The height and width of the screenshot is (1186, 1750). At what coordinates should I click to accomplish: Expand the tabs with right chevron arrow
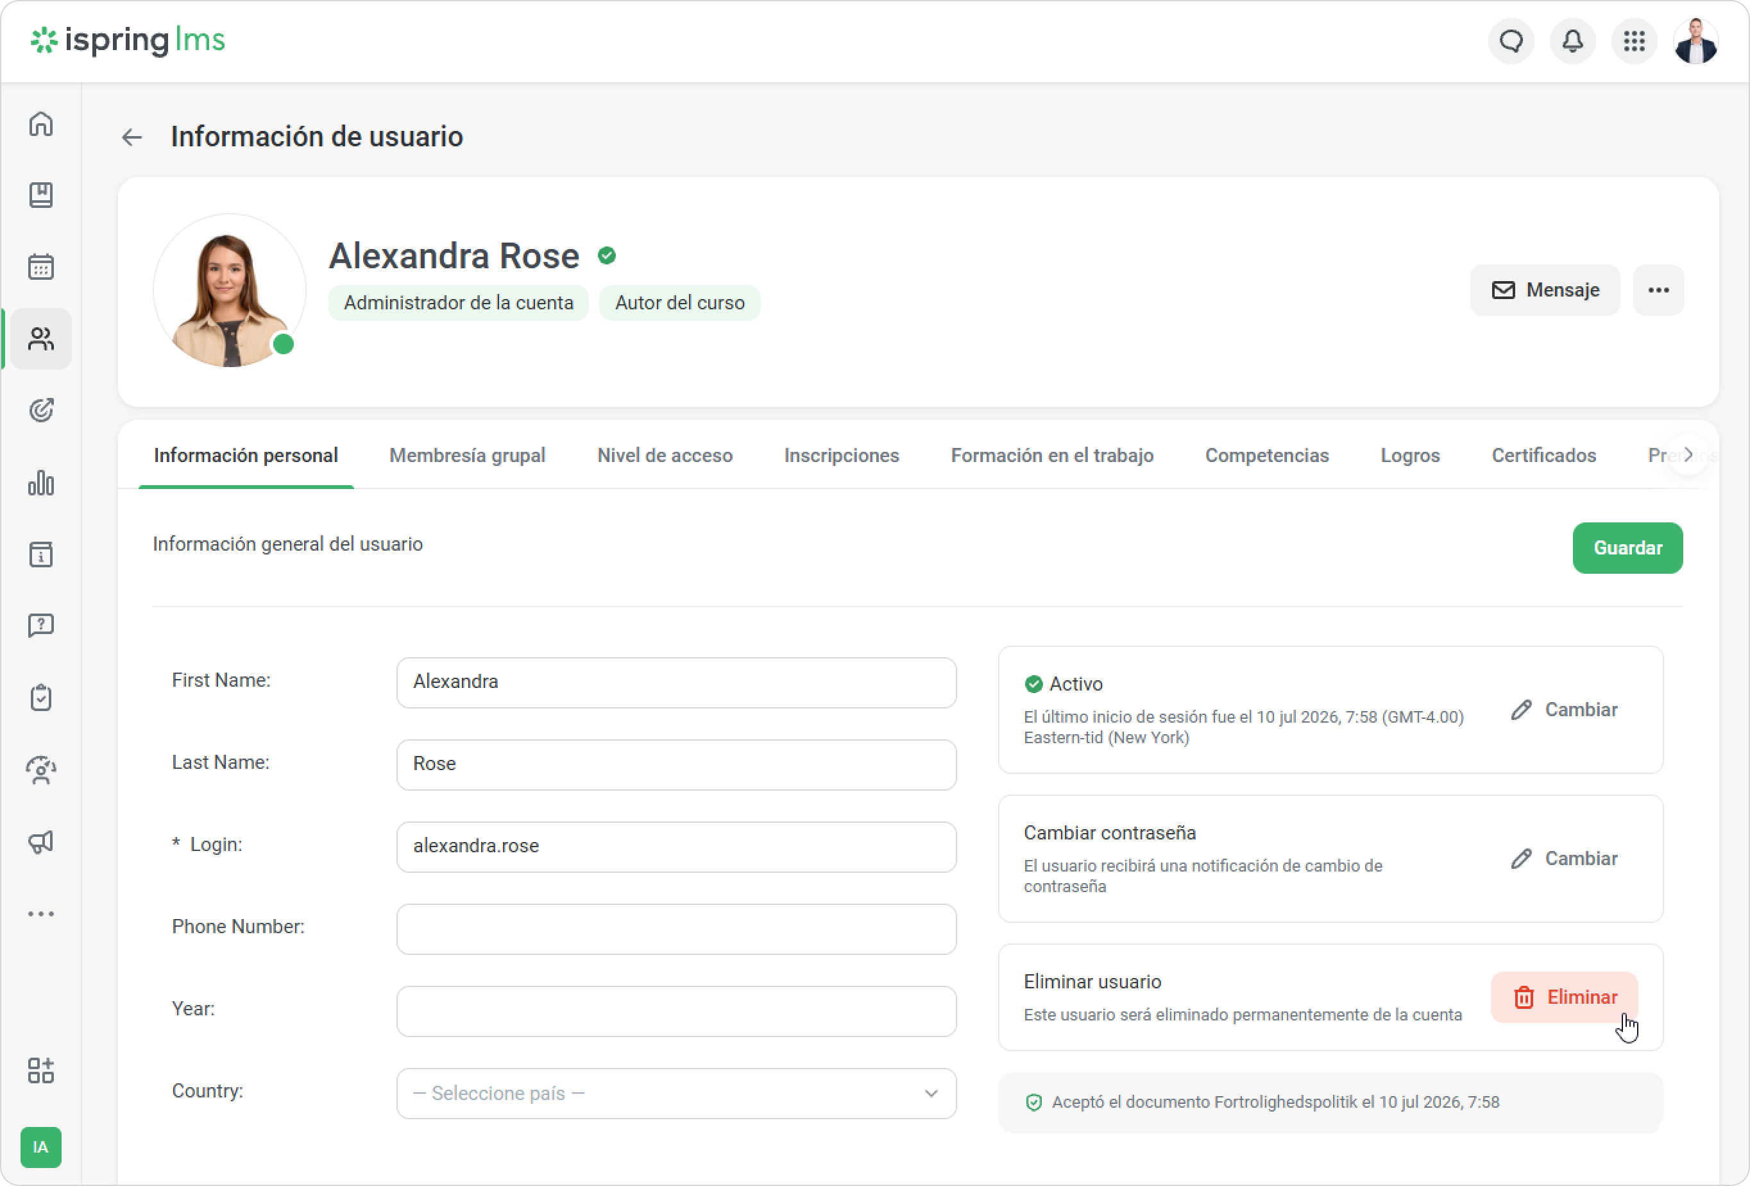[1688, 455]
